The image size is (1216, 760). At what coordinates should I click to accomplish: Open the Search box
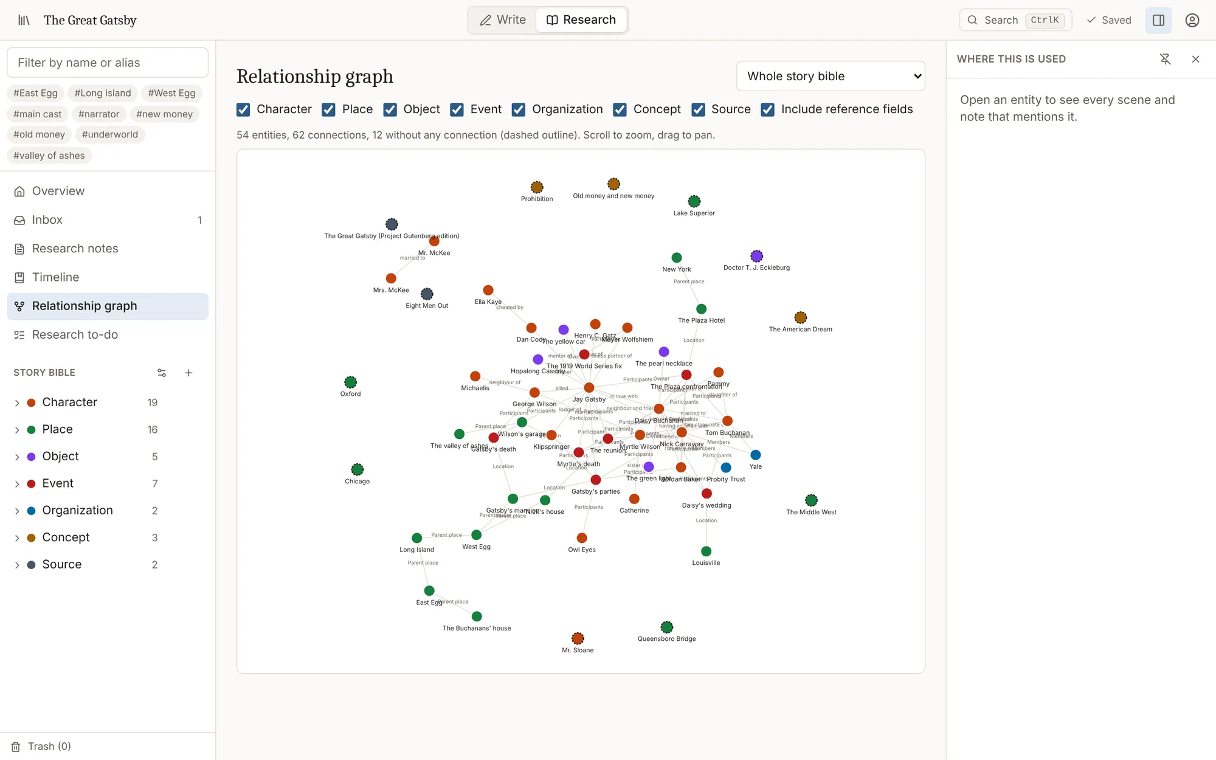[1015, 20]
